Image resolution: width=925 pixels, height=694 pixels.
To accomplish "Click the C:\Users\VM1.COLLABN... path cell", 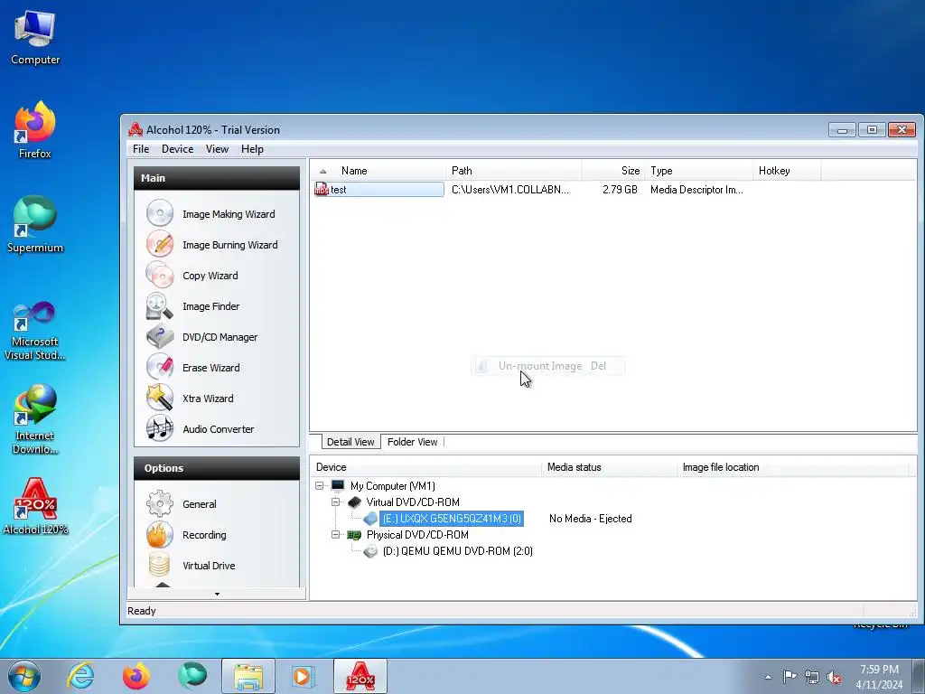I will tap(510, 190).
